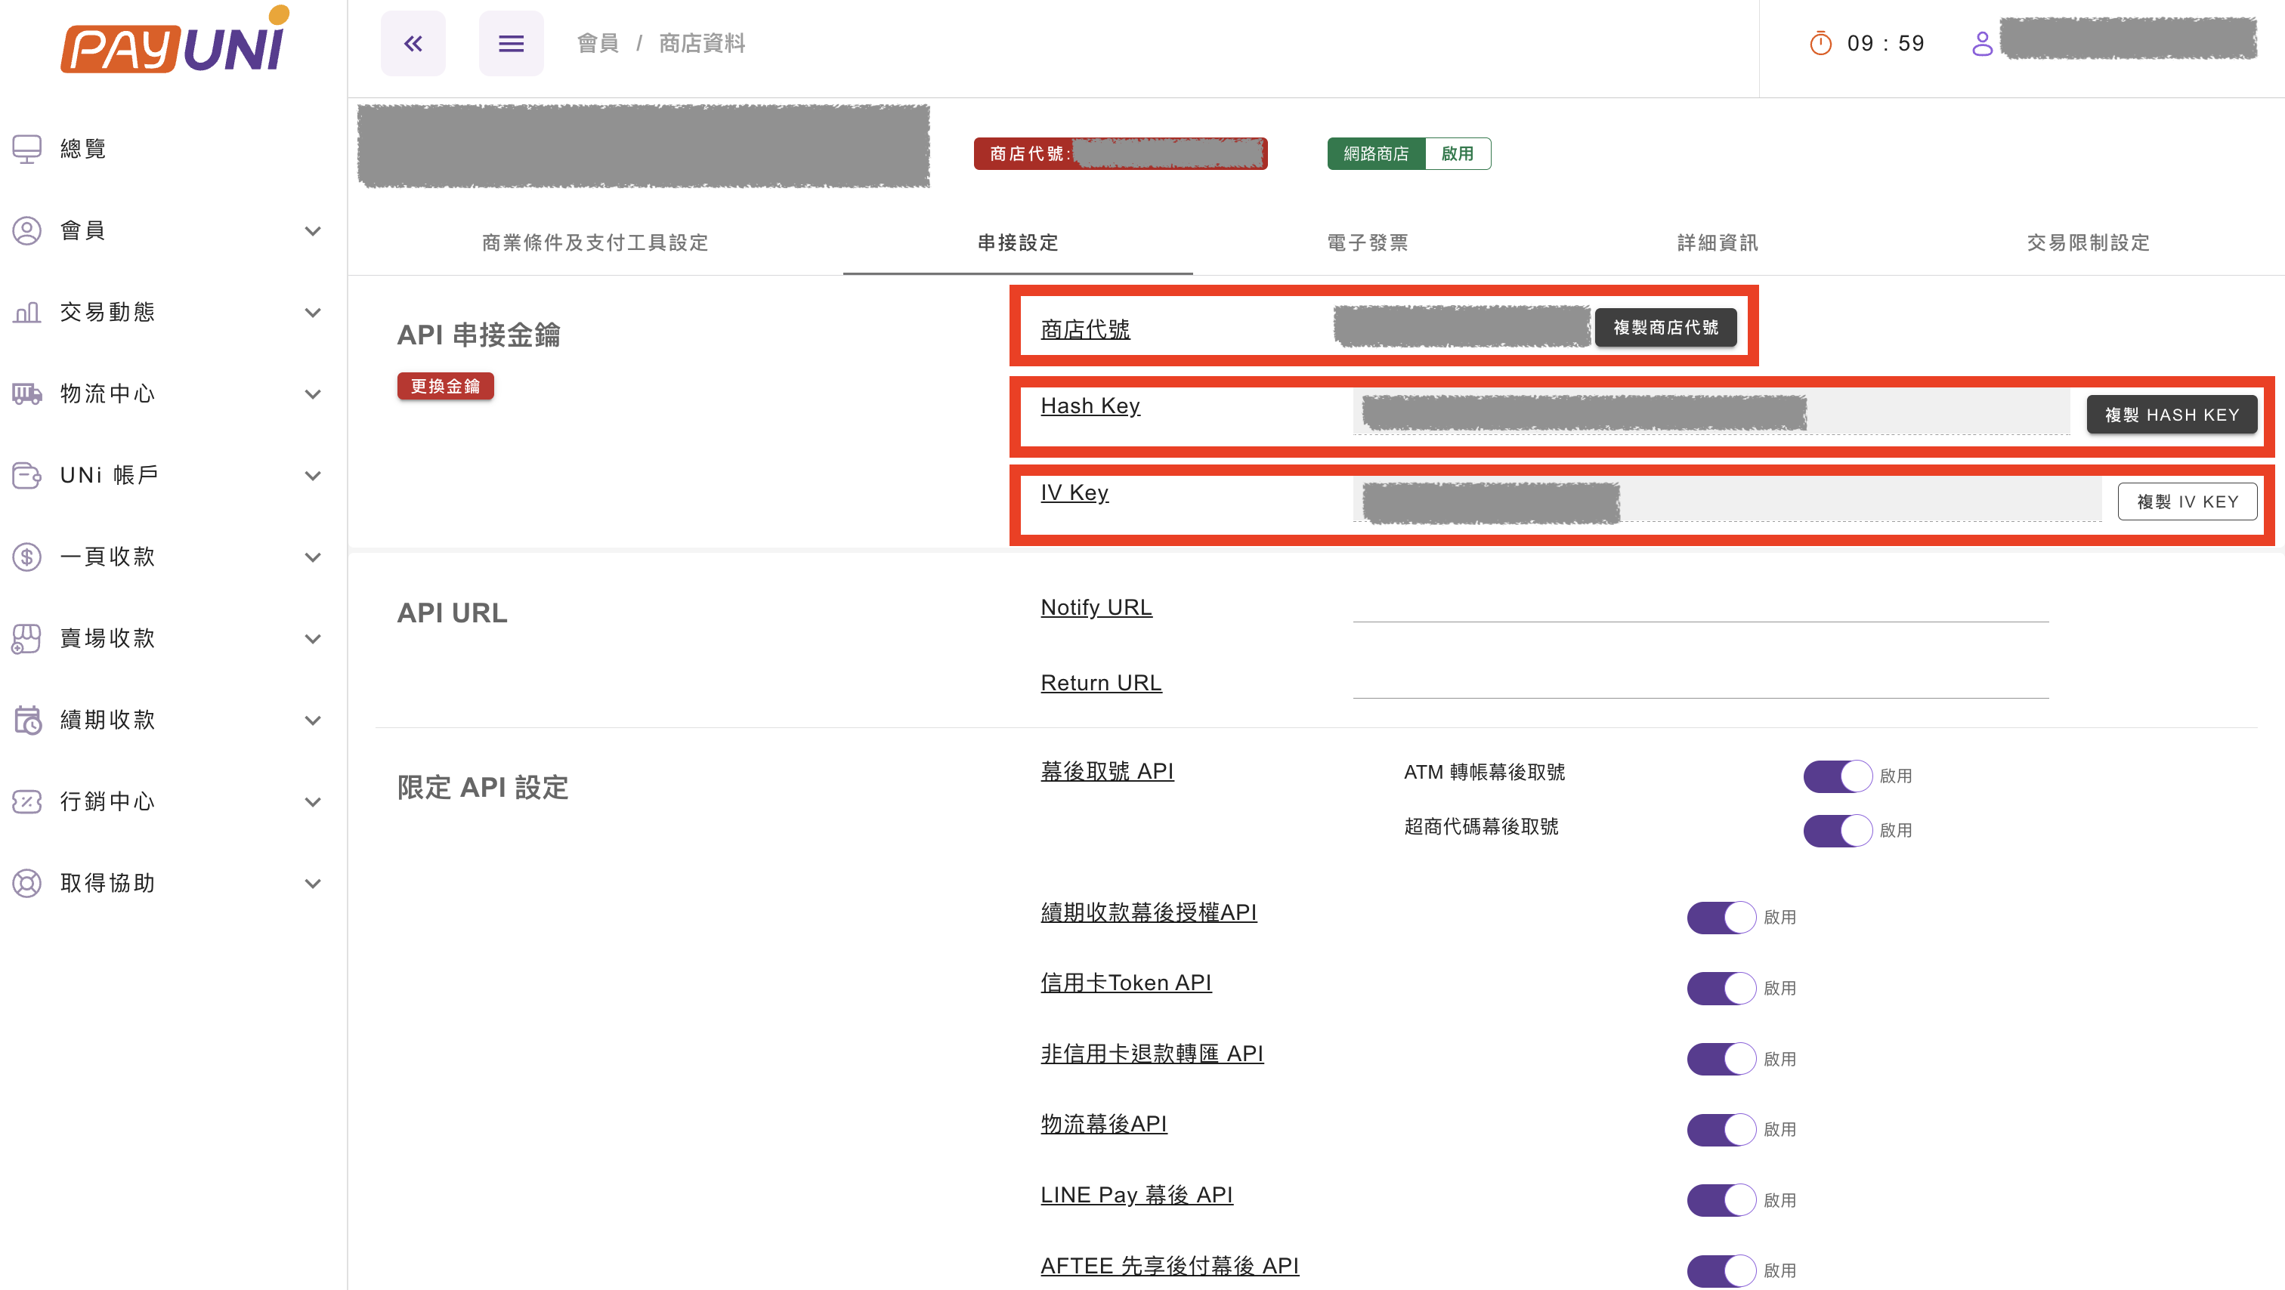
Task: Toggle ATM 轉帳幕後取號 switch
Action: 1836,776
